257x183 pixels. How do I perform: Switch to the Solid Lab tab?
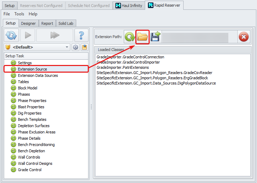point(66,23)
